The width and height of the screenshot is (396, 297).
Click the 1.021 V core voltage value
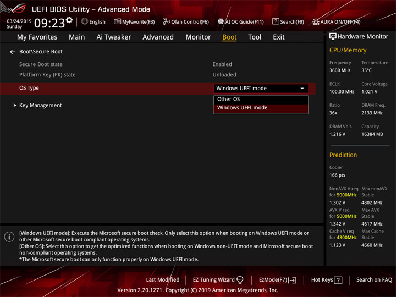pyautogui.click(x=369, y=92)
